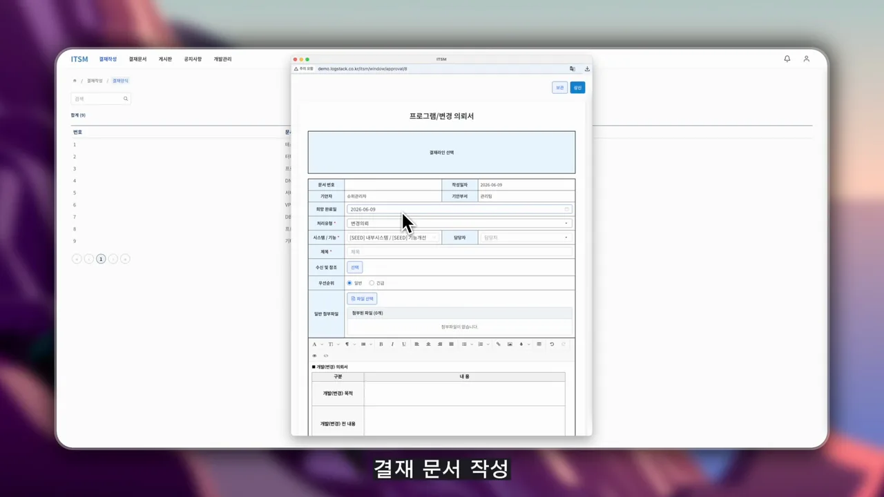Click the 개발(변경) 목적 content cell
Viewport: 884px width, 497px height.
coord(464,393)
